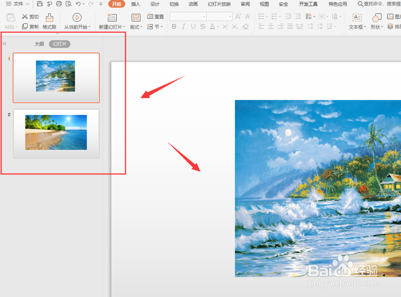Open the line spacing dropdown arrow
The image size is (401, 297).
(x=335, y=26)
